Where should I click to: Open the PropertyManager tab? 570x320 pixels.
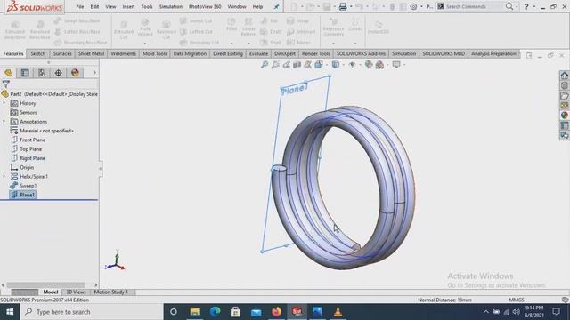tap(25, 73)
